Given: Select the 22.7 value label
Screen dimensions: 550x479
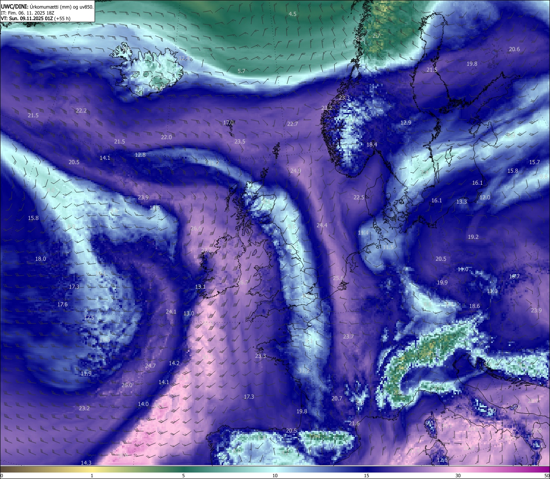Looking at the screenshot, I should [x=292, y=124].
